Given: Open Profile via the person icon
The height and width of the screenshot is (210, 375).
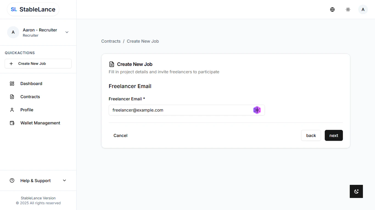Looking at the screenshot, I should (x=12, y=110).
